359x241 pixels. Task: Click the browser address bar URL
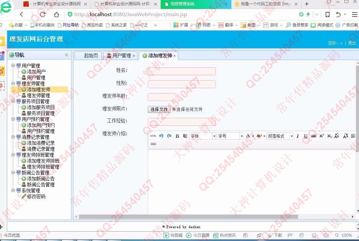pos(131,15)
